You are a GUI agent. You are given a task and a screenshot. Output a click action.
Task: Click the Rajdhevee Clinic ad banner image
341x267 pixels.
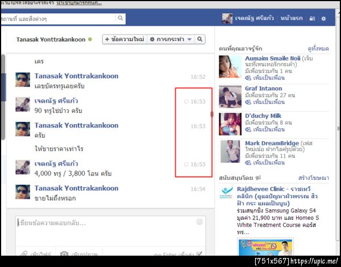(265, 247)
